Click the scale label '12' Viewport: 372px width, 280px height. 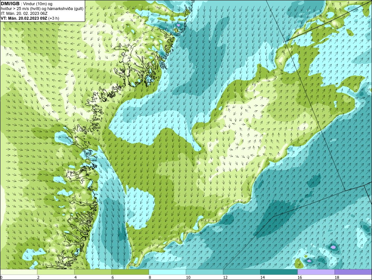[x=225, y=277]
